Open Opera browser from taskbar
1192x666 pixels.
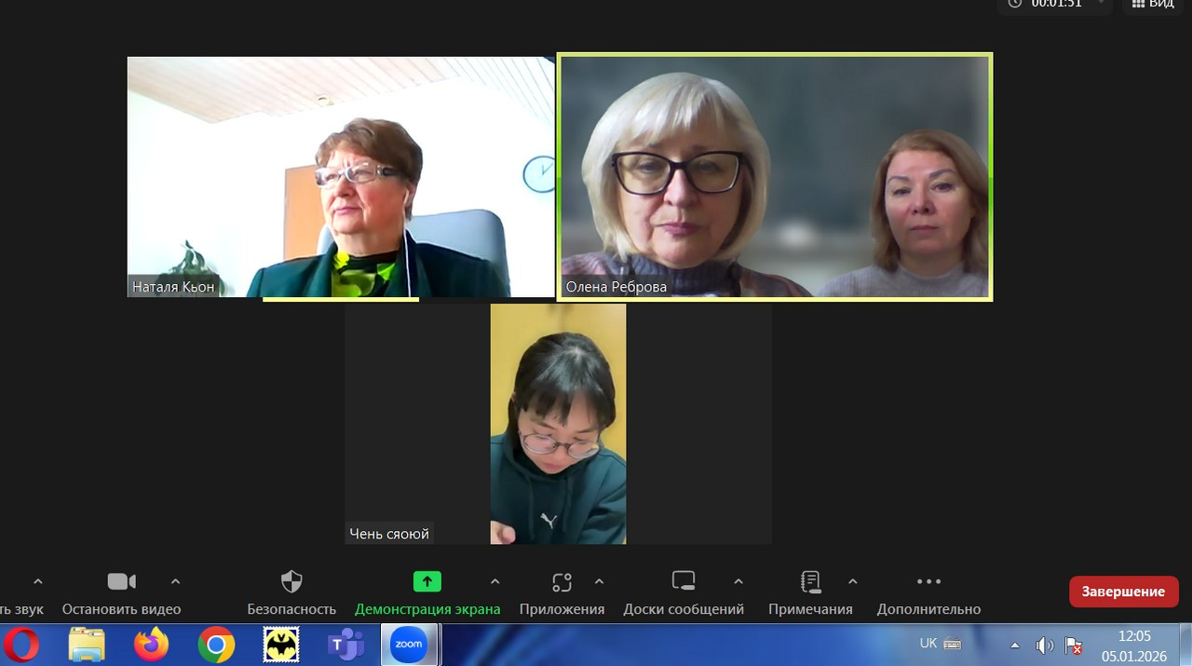(21, 645)
